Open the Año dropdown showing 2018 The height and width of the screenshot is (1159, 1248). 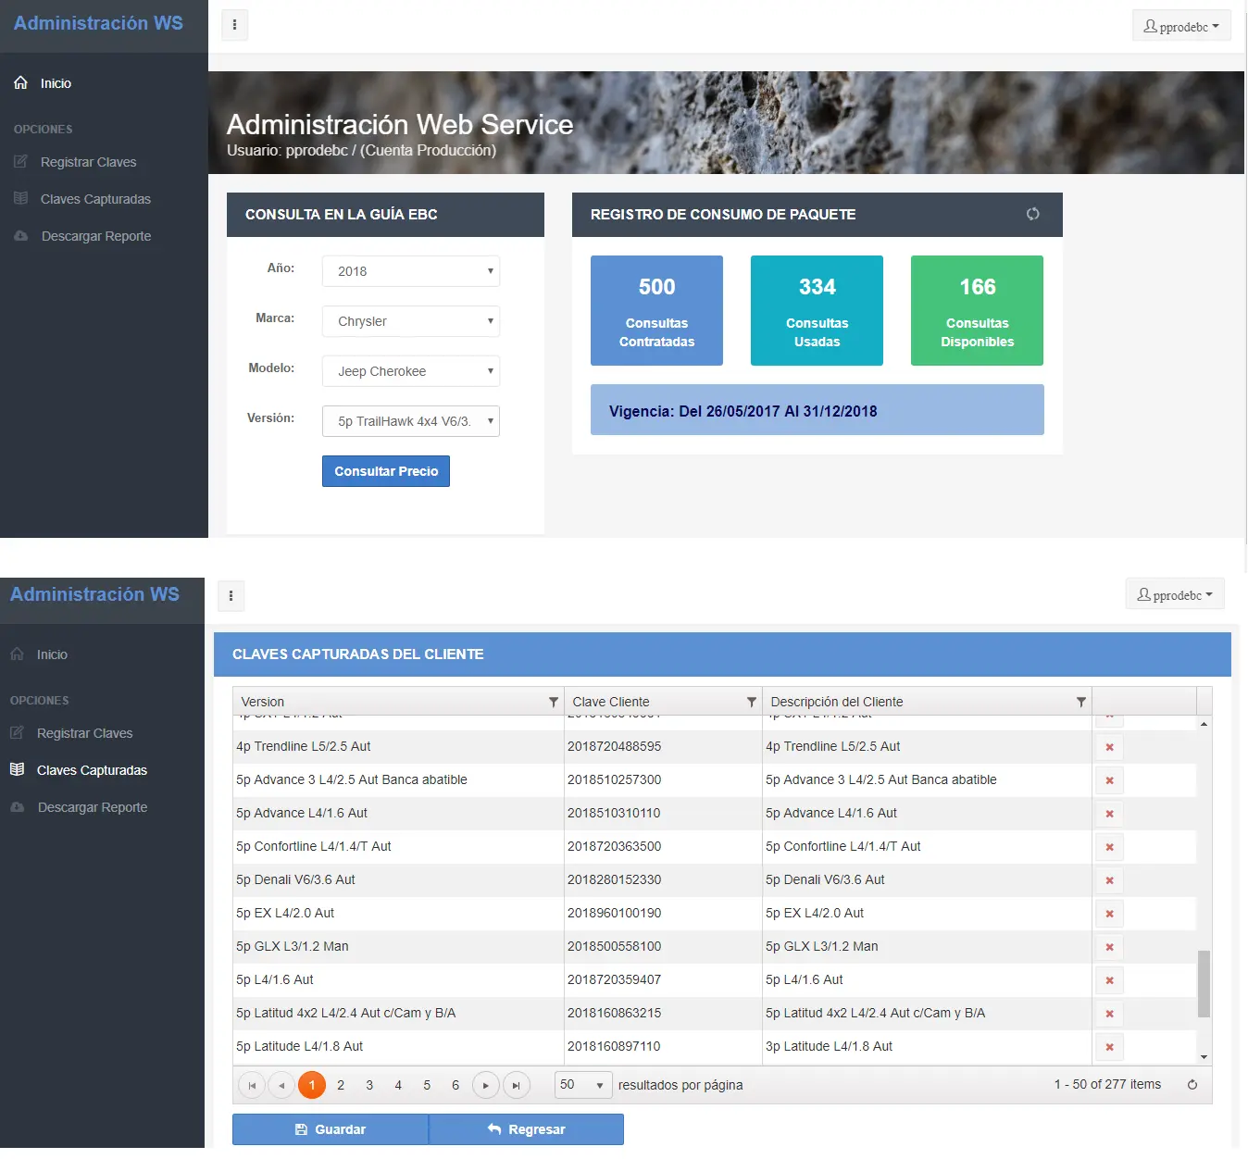[x=411, y=271]
